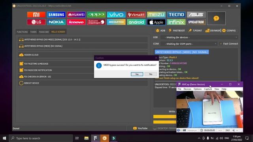Open the notification center icon

click(x=247, y=138)
